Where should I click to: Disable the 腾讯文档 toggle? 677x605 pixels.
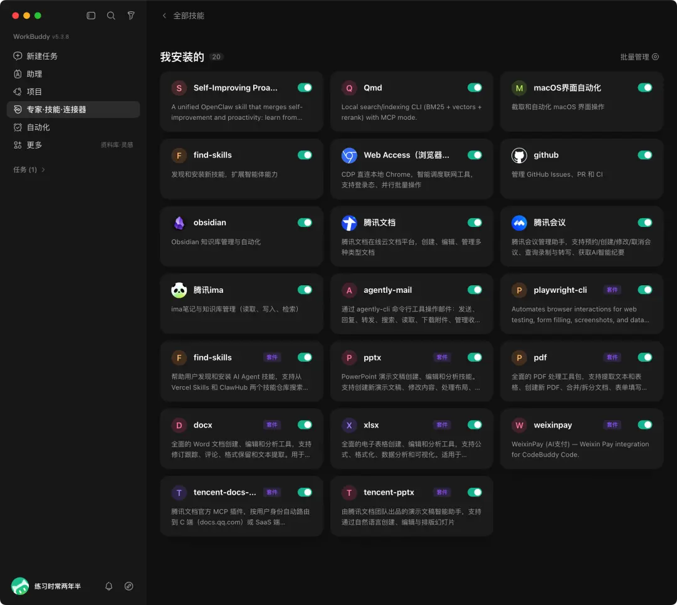coord(475,223)
